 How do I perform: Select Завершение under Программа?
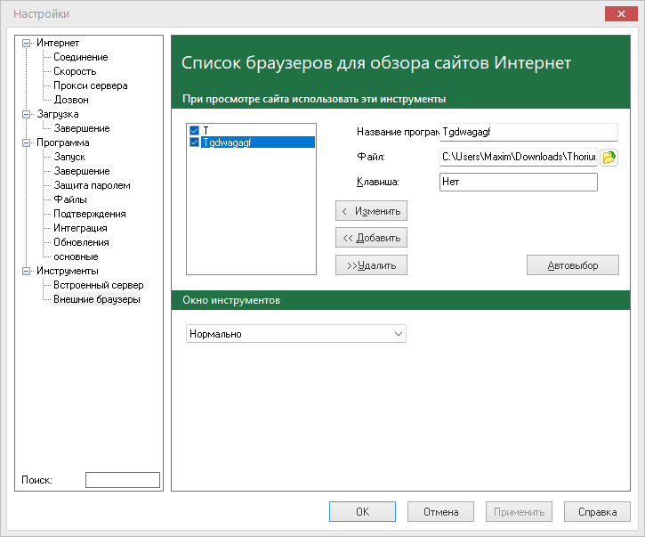click(x=82, y=171)
